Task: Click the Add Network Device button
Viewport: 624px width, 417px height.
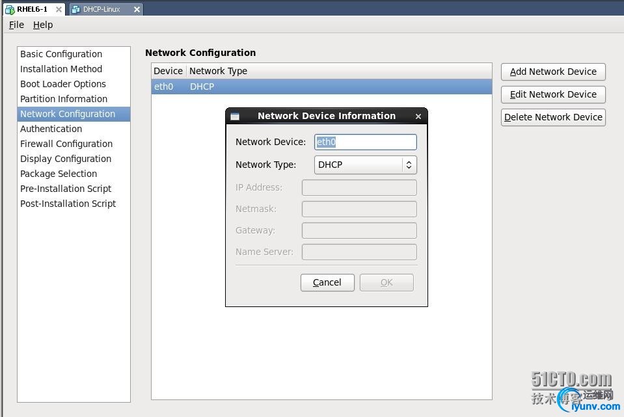Action: click(x=553, y=72)
